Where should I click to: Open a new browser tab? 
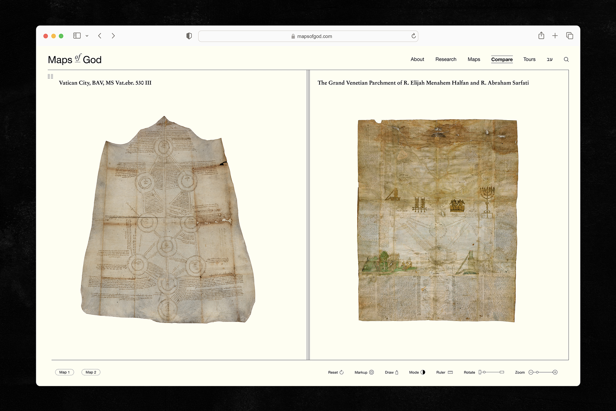point(555,36)
